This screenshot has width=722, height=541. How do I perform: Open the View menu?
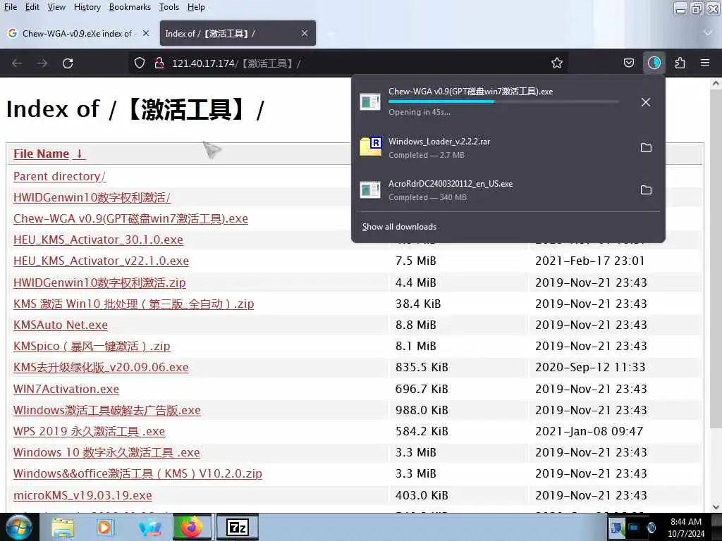click(56, 7)
